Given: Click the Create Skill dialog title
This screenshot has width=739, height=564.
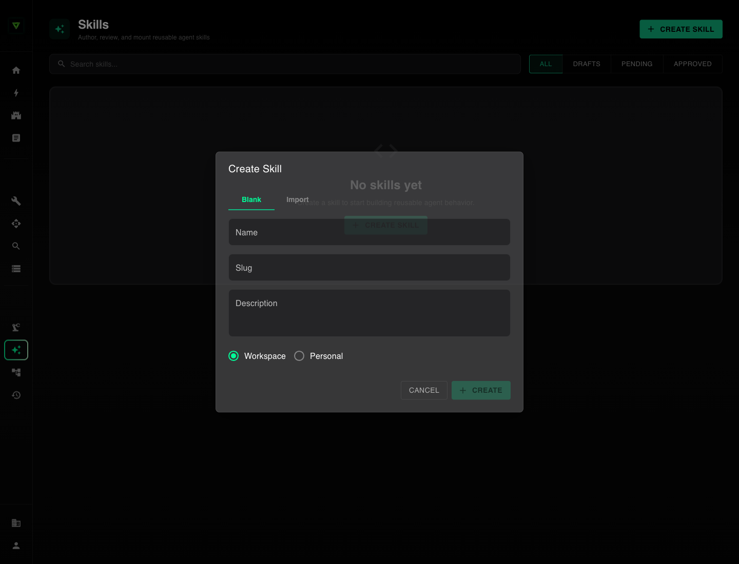Looking at the screenshot, I should coord(255,169).
